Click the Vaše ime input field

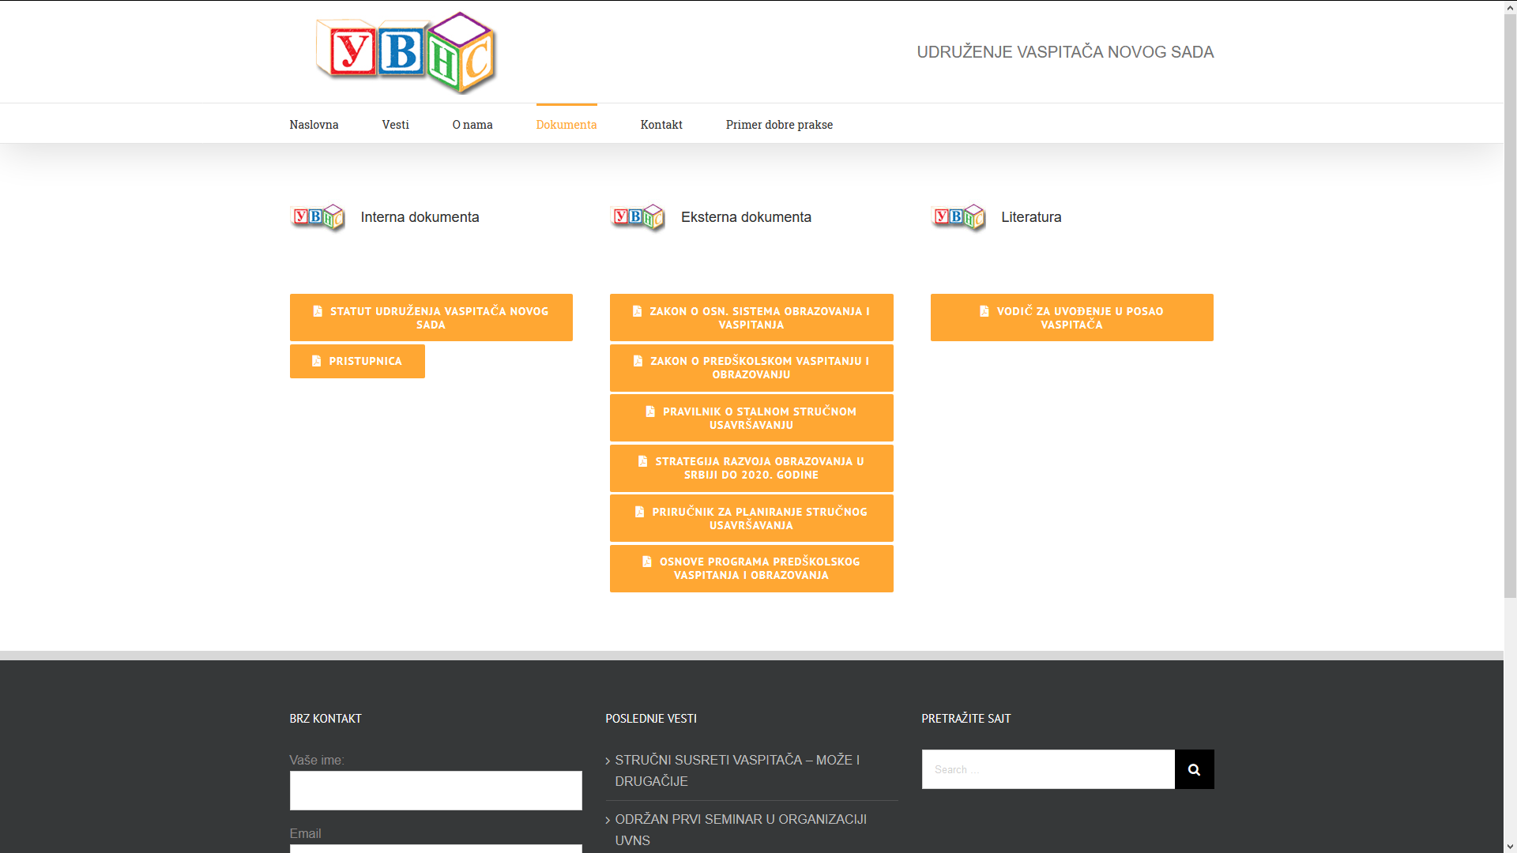coord(435,791)
